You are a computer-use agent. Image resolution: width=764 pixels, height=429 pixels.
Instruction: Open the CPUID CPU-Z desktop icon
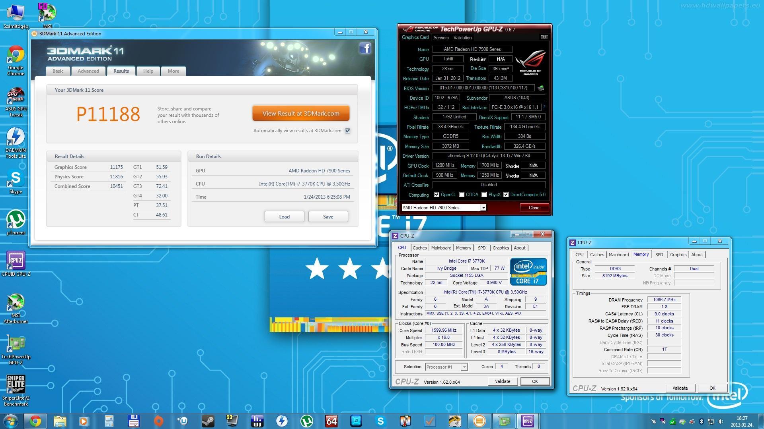click(16, 264)
